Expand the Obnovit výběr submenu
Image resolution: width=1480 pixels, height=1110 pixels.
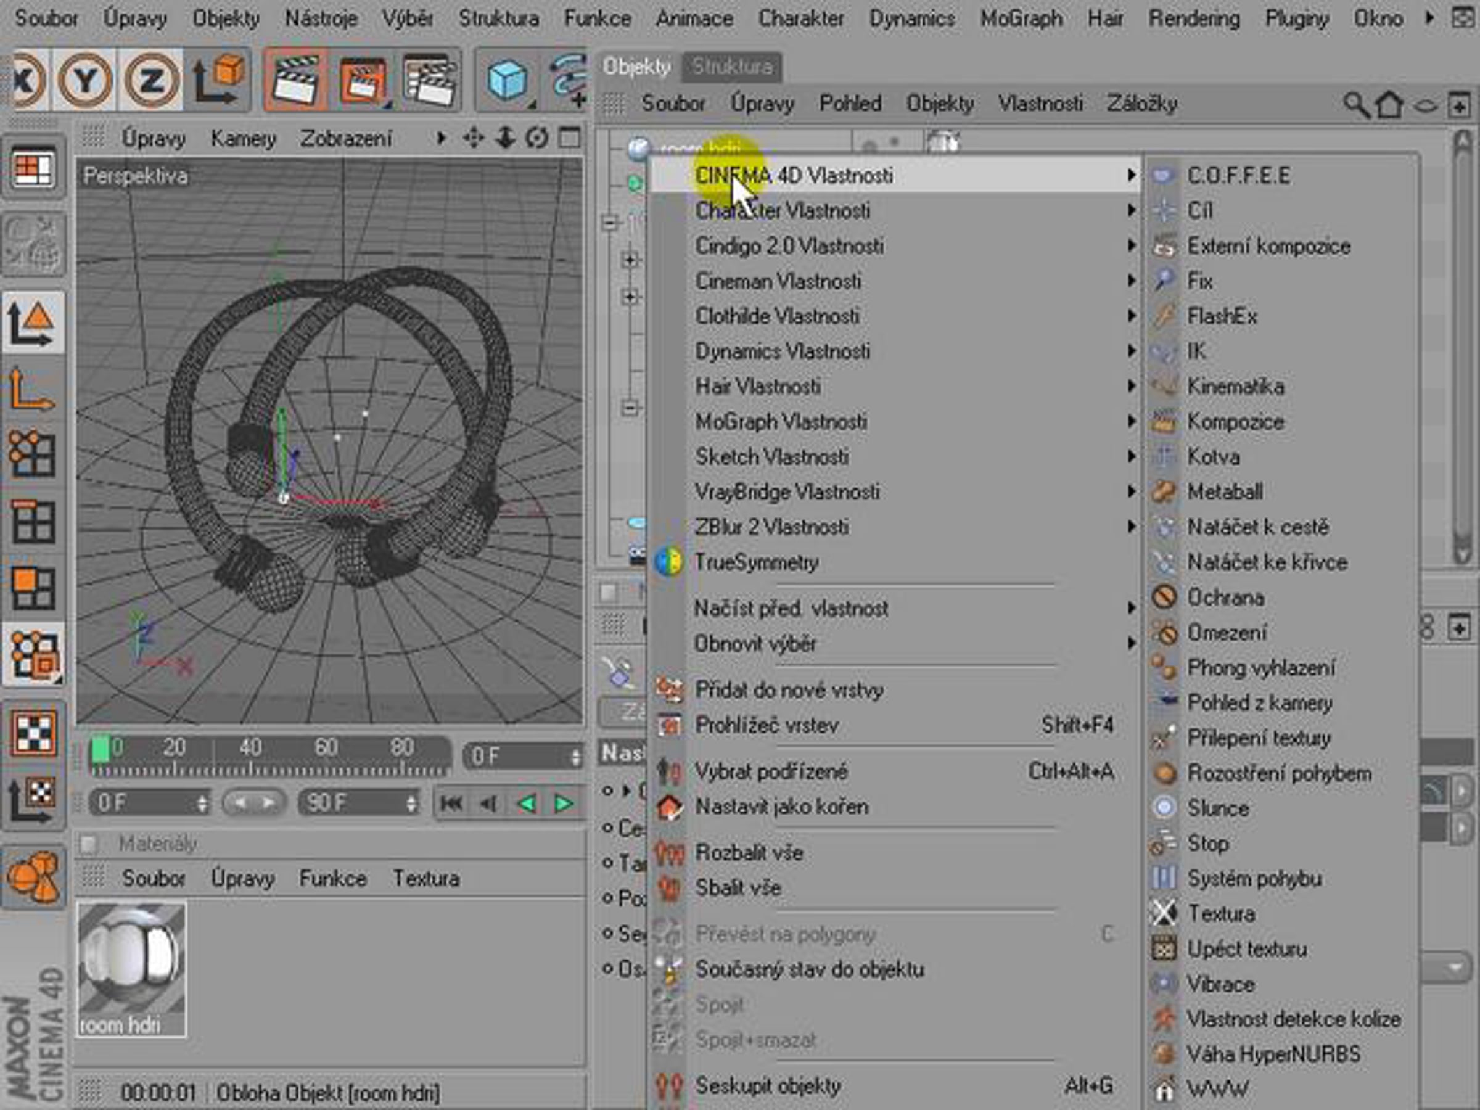coord(895,644)
